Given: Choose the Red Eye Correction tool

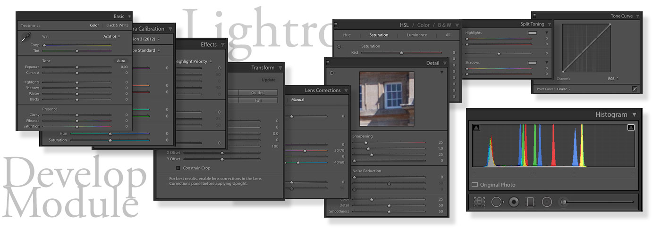Looking at the screenshot, I should coord(514,202).
